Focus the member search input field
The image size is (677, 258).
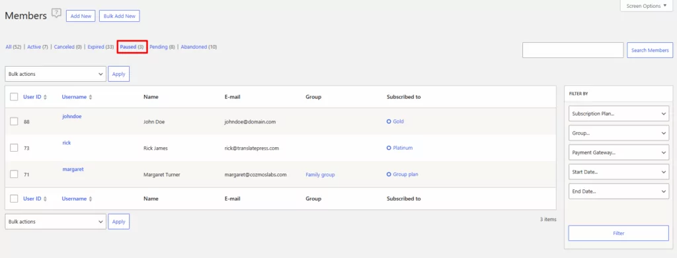(x=573, y=50)
